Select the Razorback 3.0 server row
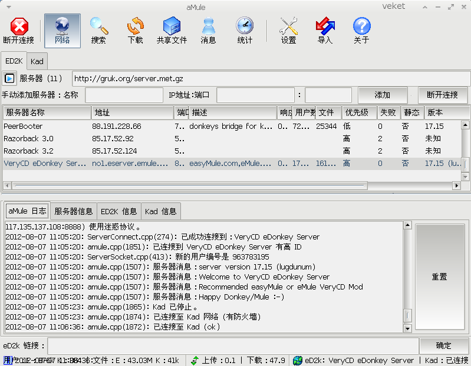This screenshot has height=366, width=471. tap(232, 138)
